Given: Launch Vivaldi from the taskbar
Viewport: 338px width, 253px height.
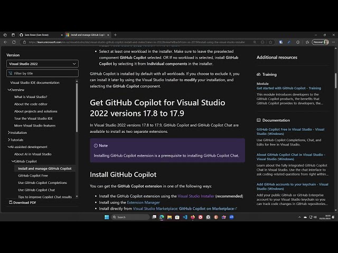Looking at the screenshot, I should pos(201,217).
